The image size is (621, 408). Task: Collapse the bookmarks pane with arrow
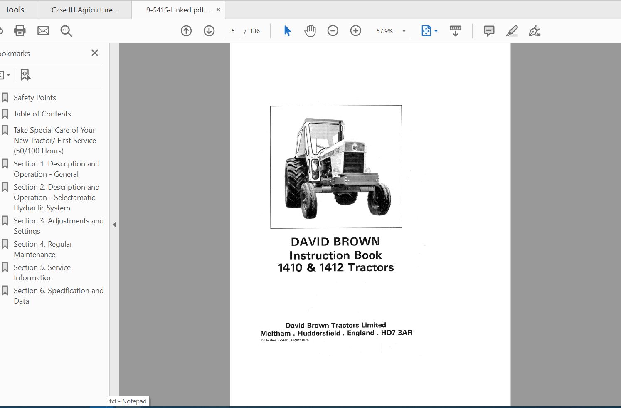[x=114, y=225]
